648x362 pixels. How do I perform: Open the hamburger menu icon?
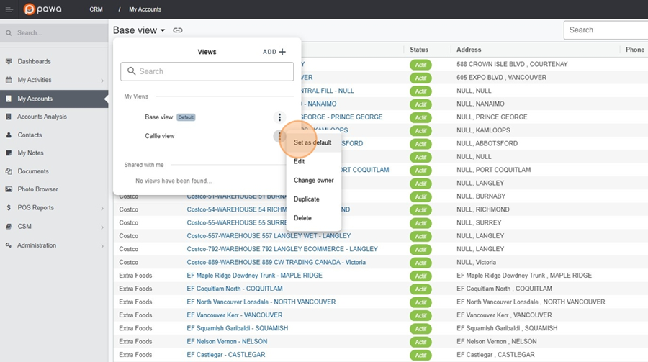[9, 9]
